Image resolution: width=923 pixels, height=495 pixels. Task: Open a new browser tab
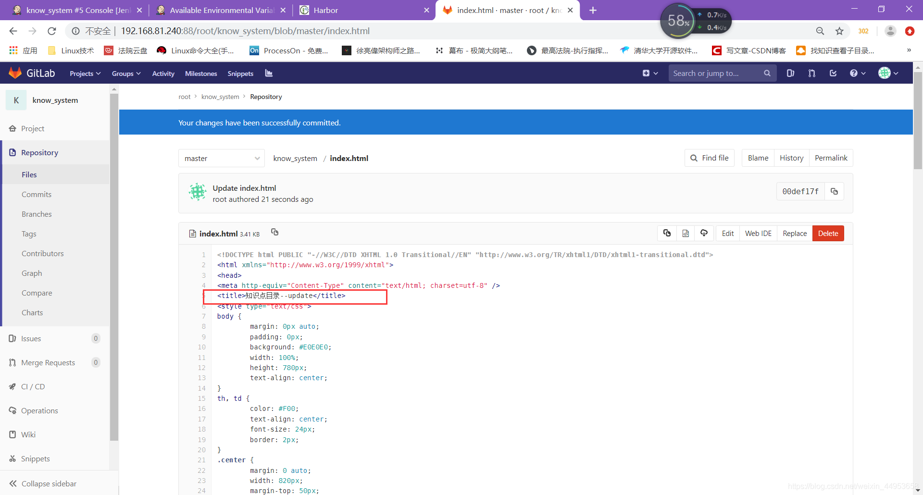pyautogui.click(x=593, y=10)
